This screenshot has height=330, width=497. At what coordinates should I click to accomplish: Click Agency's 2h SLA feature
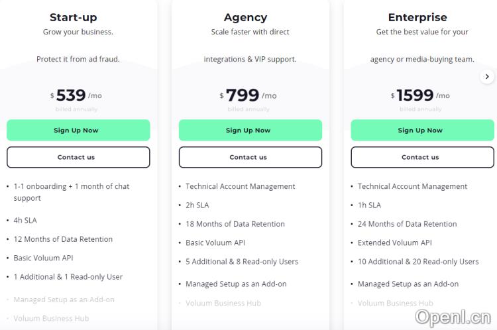197,205
